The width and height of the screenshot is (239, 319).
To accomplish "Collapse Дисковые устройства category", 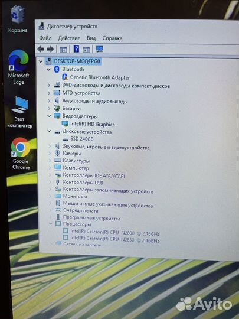I will (x=49, y=131).
